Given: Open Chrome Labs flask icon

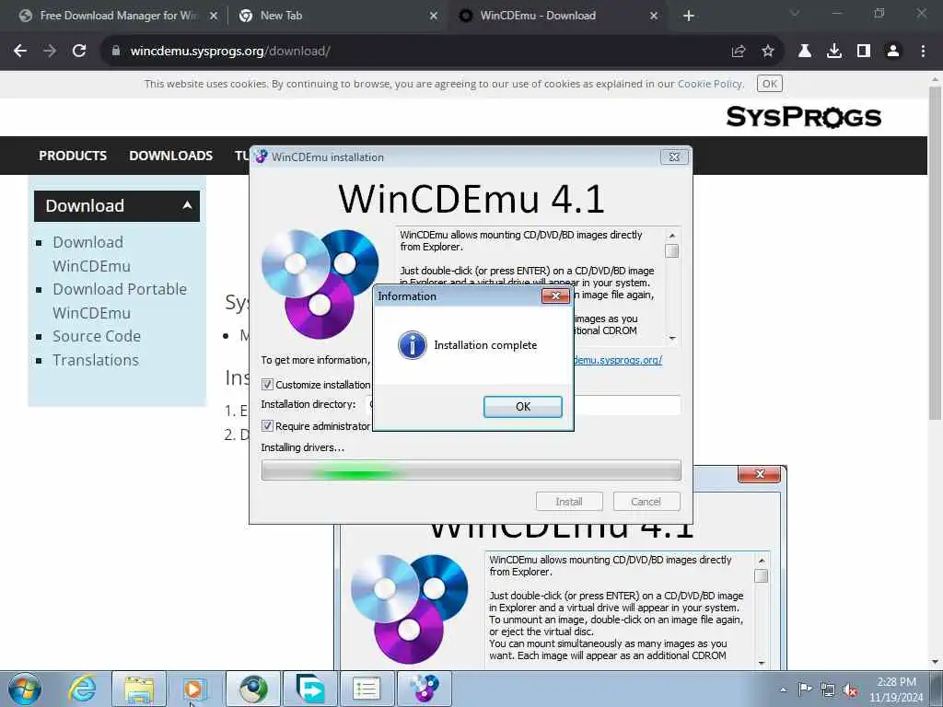Looking at the screenshot, I should 805,52.
